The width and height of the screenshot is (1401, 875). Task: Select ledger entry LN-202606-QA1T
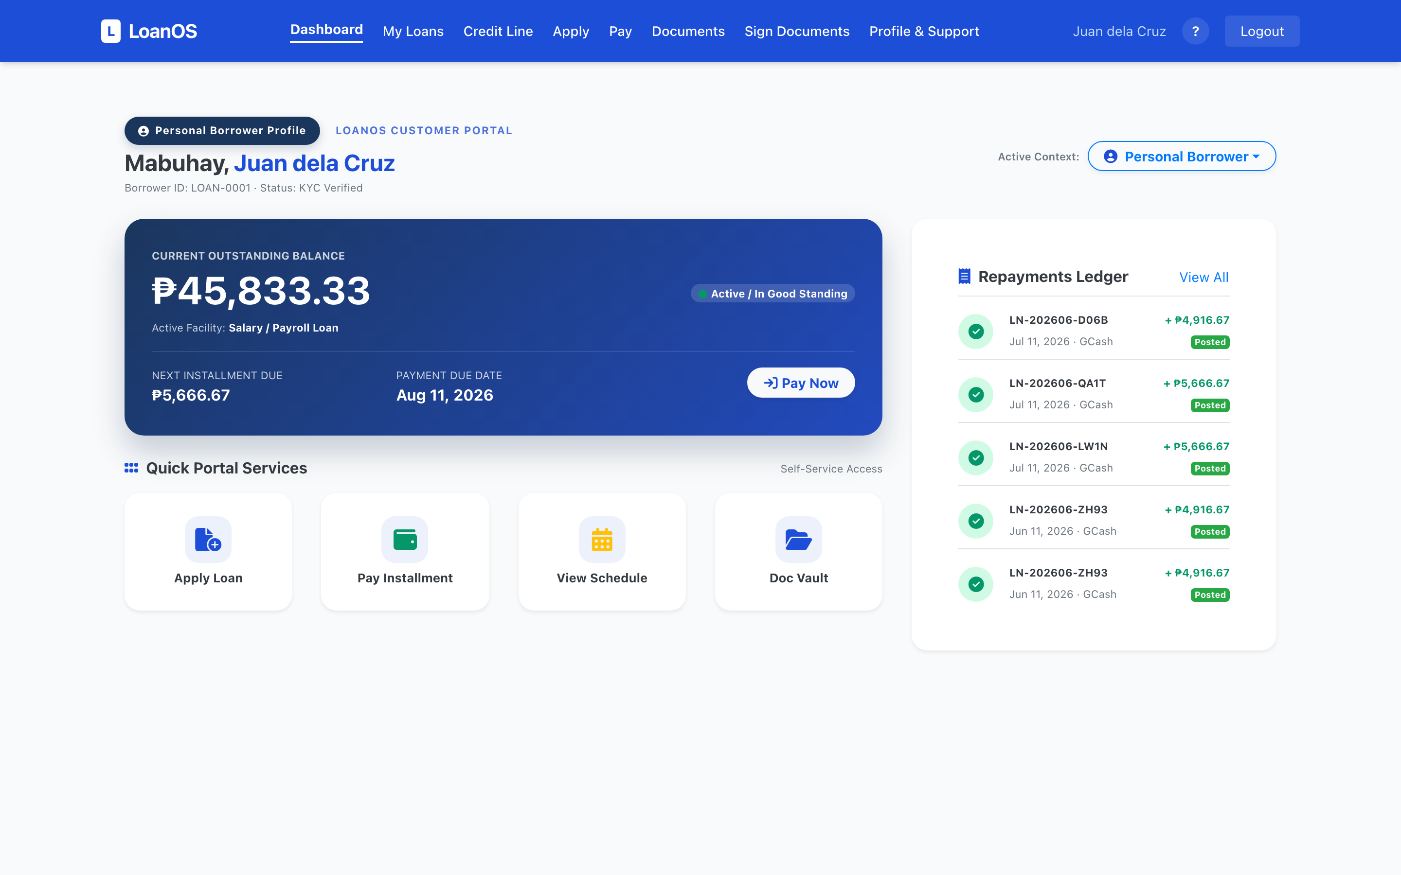point(1094,394)
